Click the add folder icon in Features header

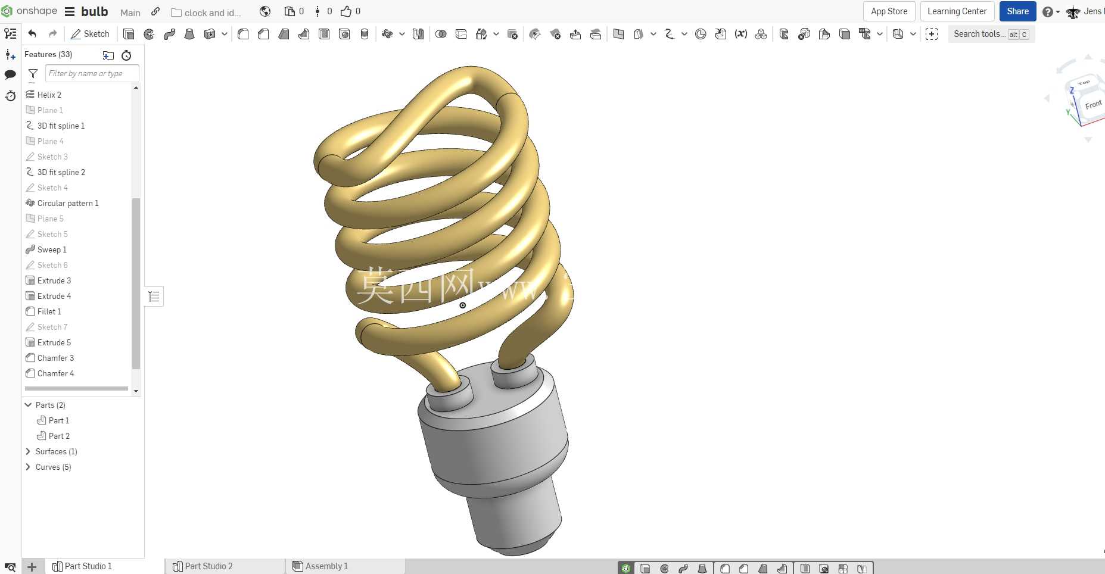point(108,55)
